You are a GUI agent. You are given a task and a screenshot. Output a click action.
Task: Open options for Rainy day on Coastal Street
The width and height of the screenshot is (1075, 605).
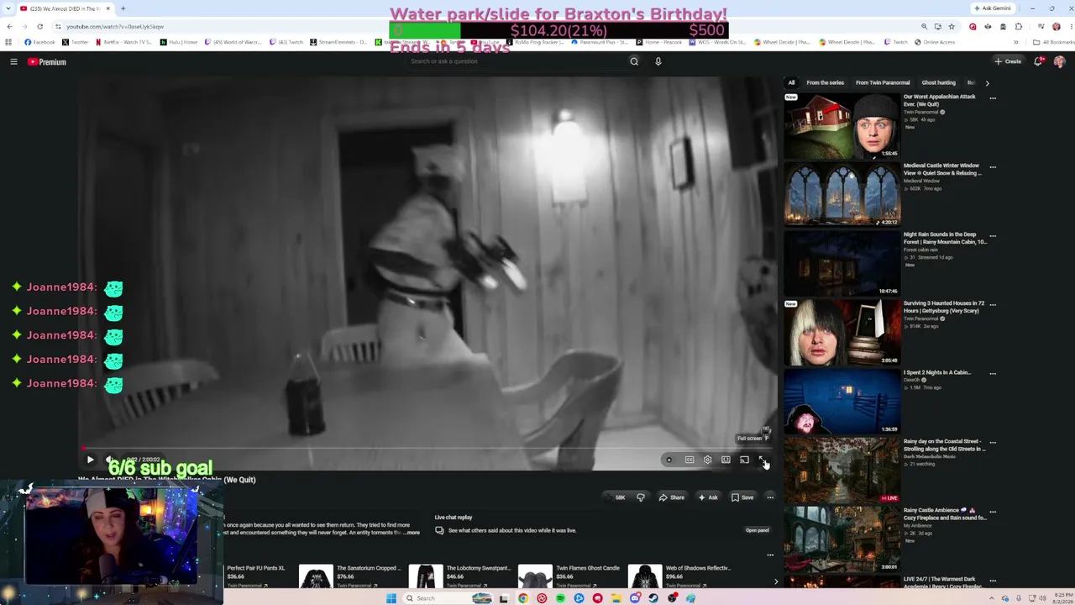point(993,443)
